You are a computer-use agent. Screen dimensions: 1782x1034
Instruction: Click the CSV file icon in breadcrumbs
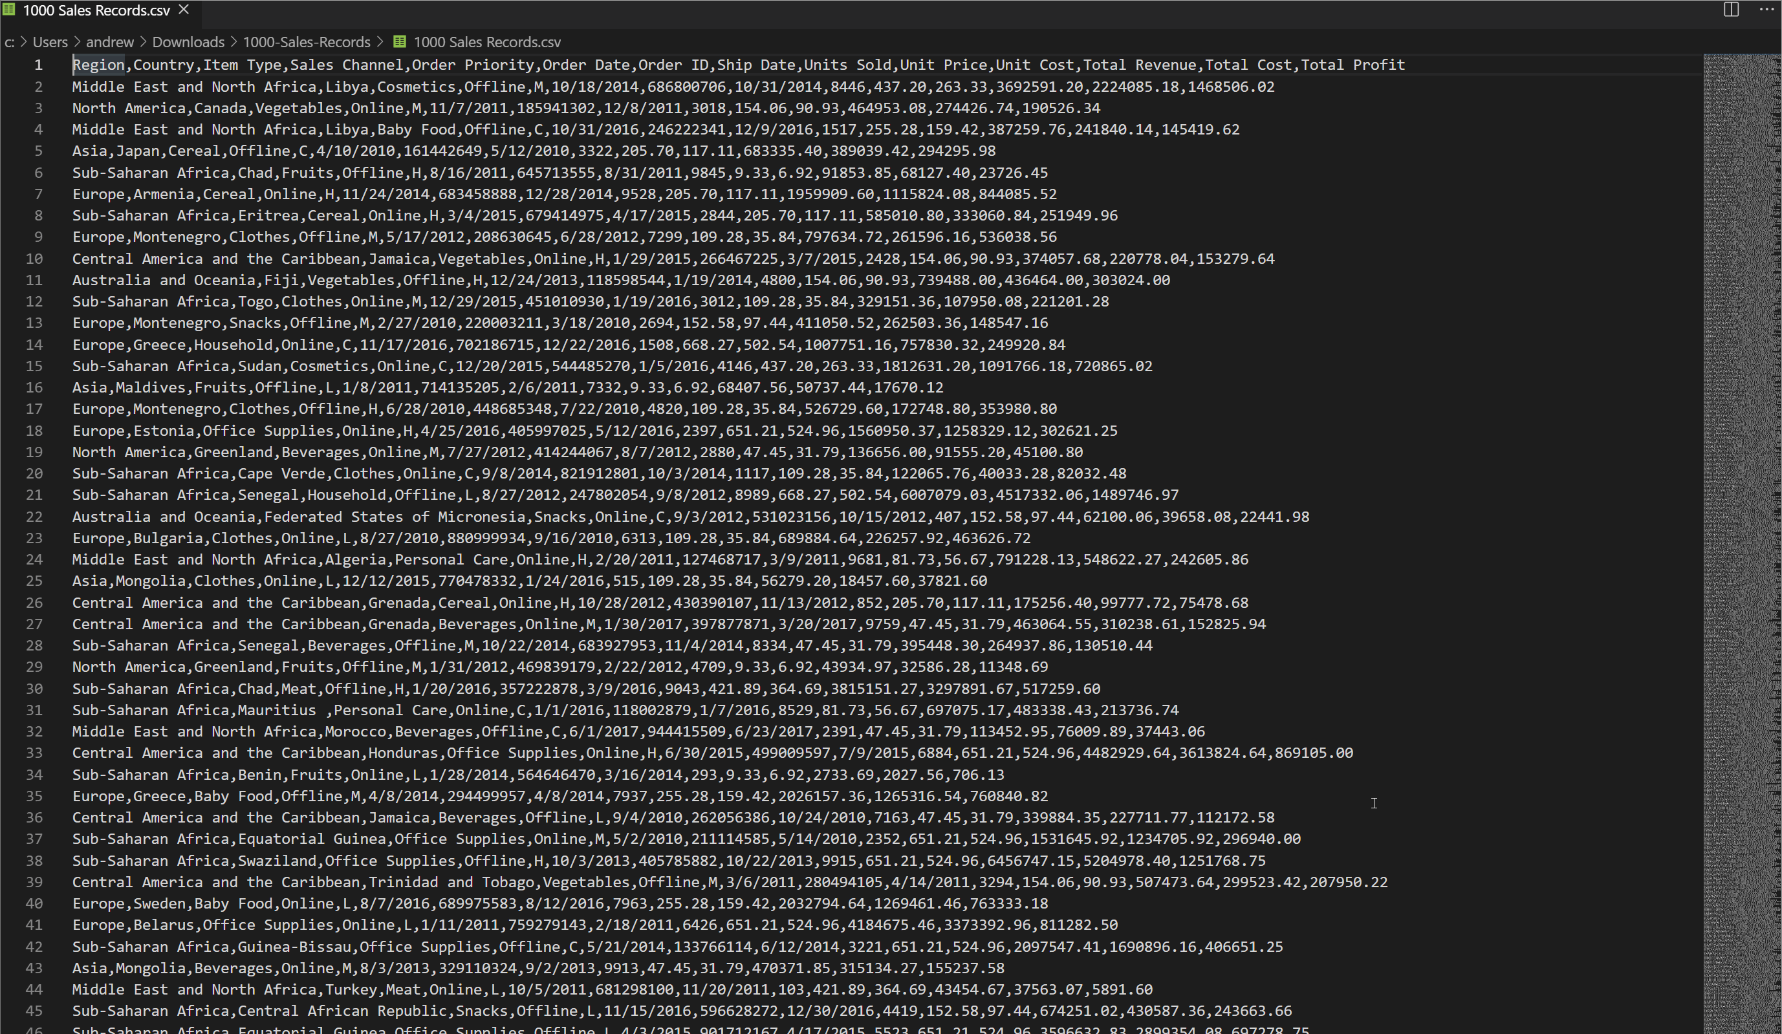click(x=400, y=41)
